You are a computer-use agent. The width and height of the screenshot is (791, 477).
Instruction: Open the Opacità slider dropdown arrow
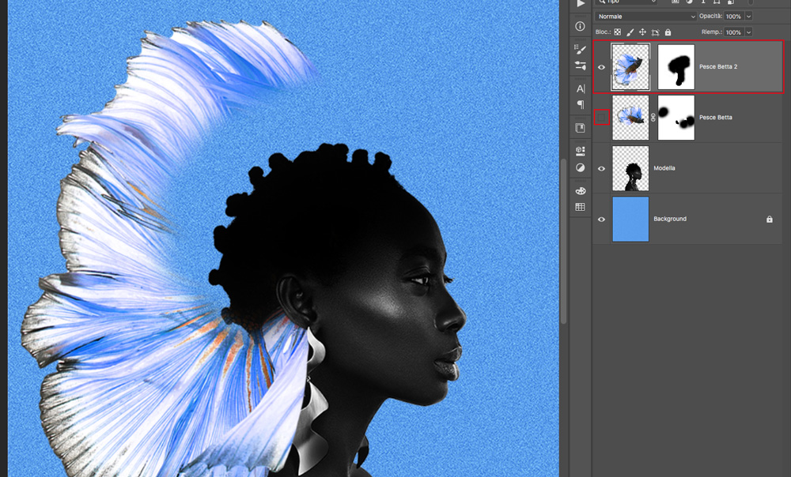(748, 17)
